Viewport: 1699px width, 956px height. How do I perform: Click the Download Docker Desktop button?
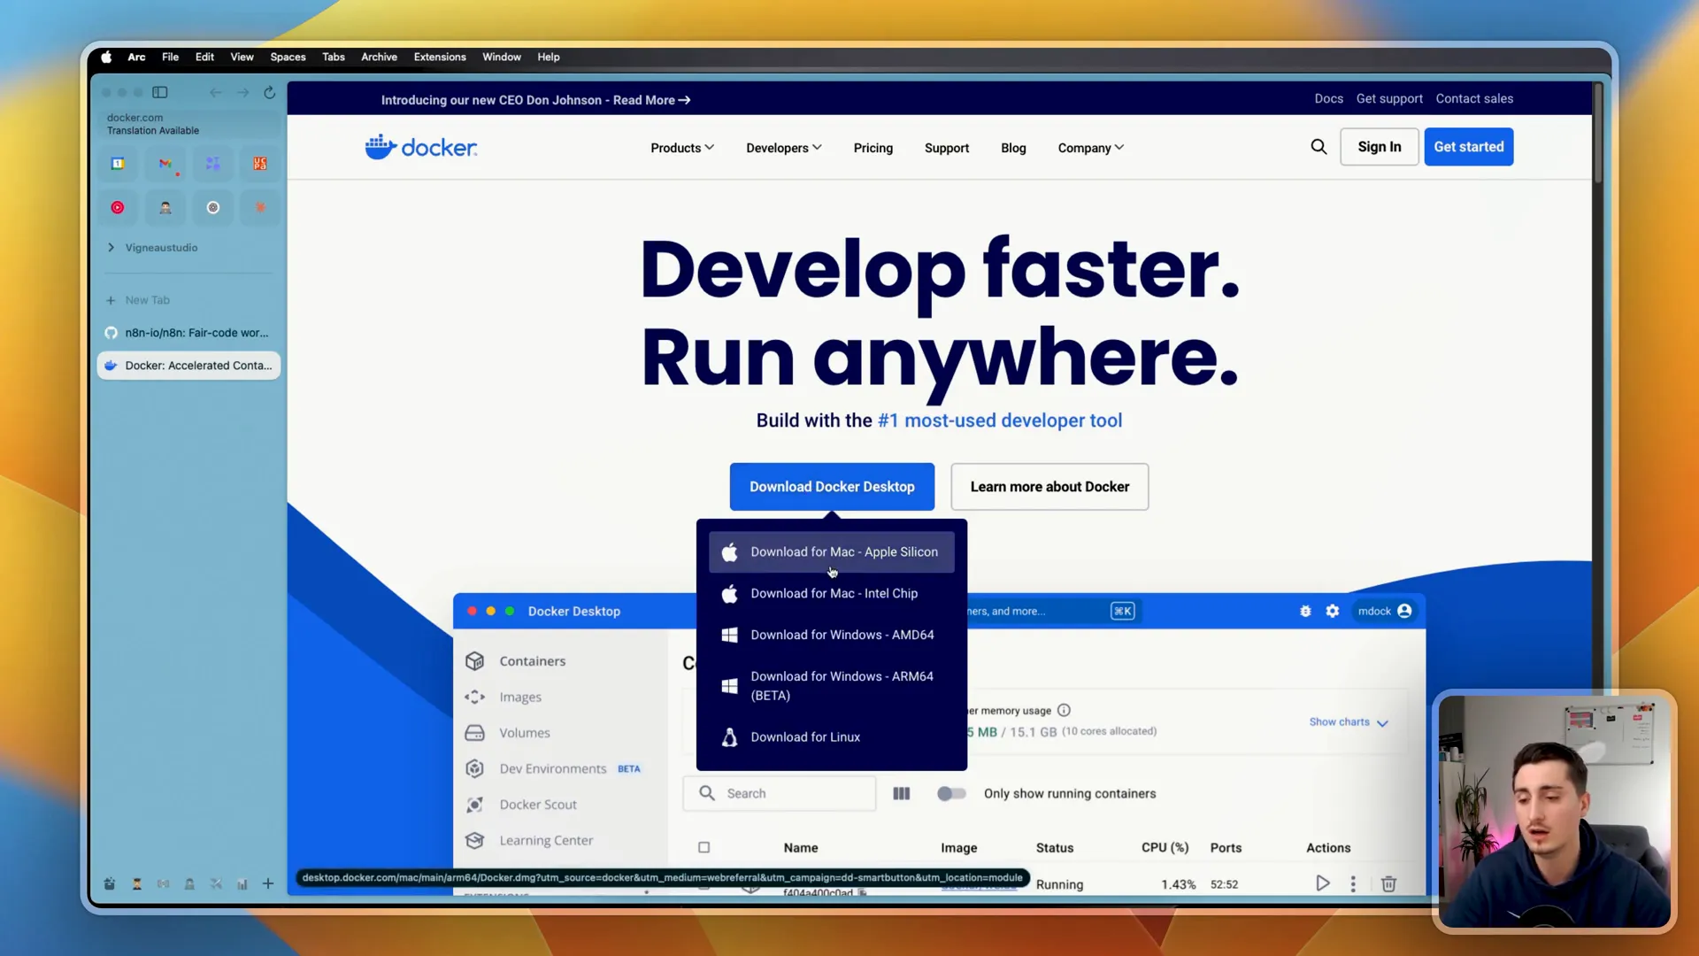pos(832,487)
